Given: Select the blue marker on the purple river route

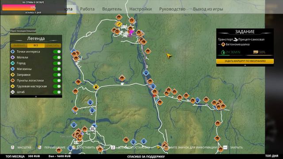Looking at the screenshot, I should (x=146, y=73).
